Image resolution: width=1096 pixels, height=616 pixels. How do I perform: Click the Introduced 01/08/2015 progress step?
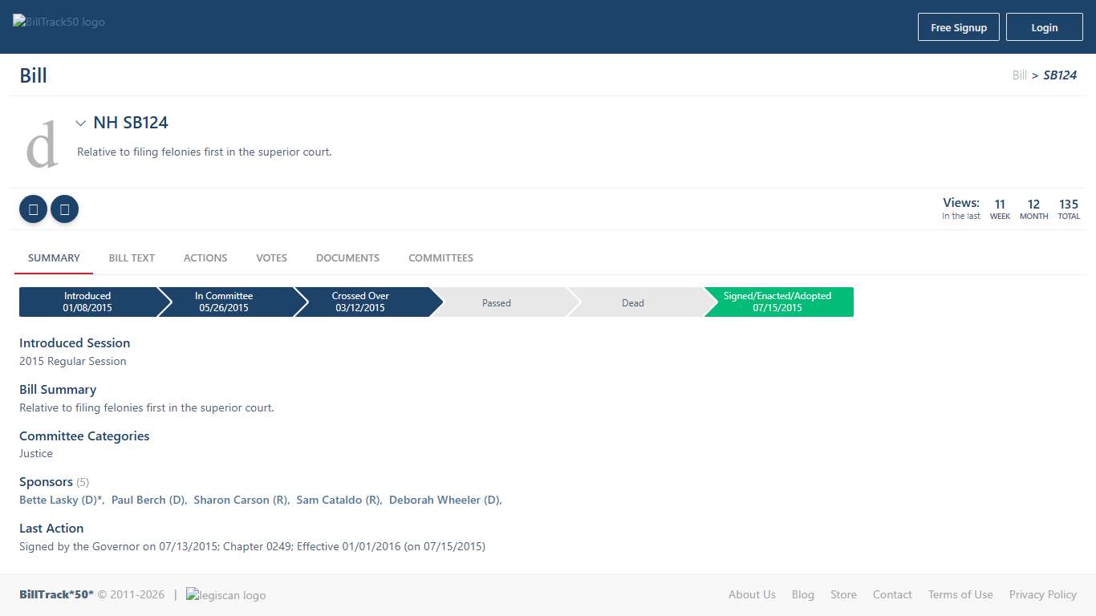click(87, 302)
